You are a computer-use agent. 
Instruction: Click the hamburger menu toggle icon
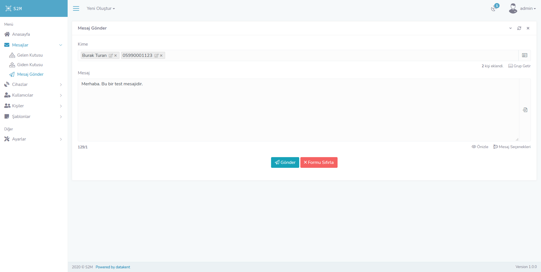click(x=76, y=8)
